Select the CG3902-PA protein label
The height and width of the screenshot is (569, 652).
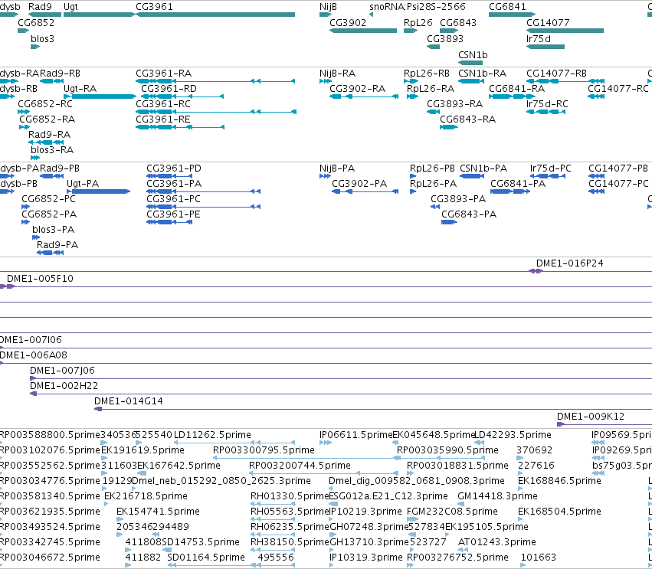(359, 184)
